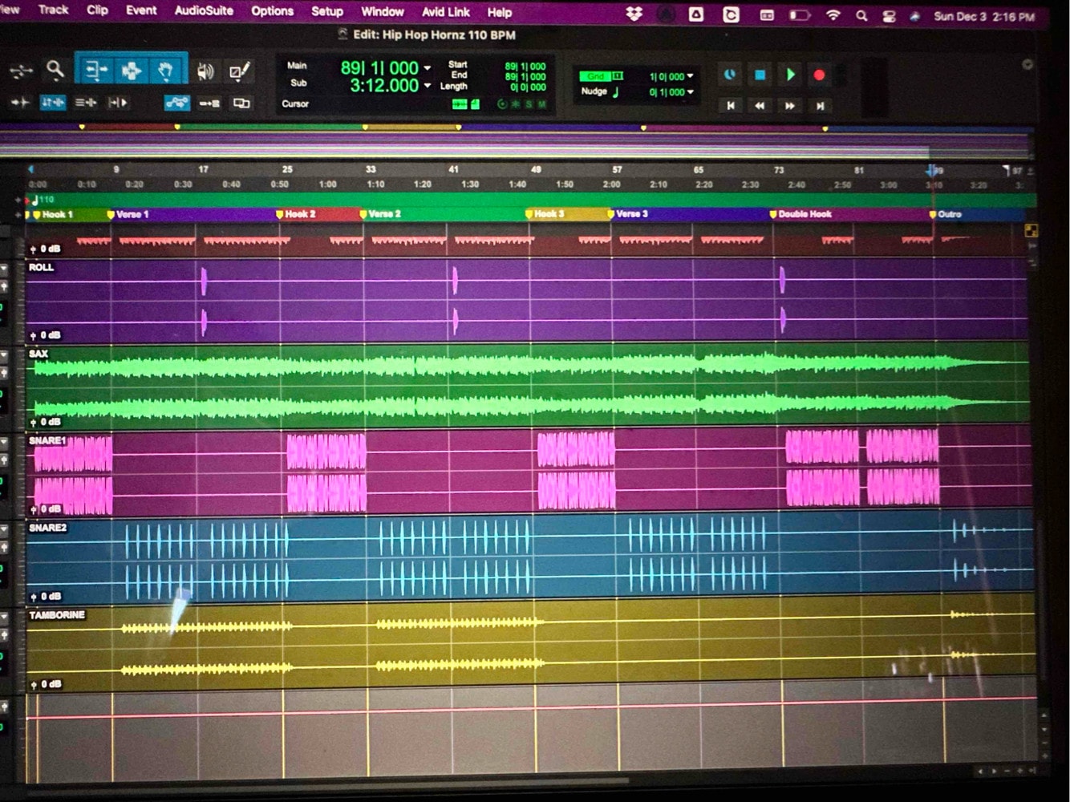Click the red Record button
The image size is (1070, 802).
click(819, 75)
